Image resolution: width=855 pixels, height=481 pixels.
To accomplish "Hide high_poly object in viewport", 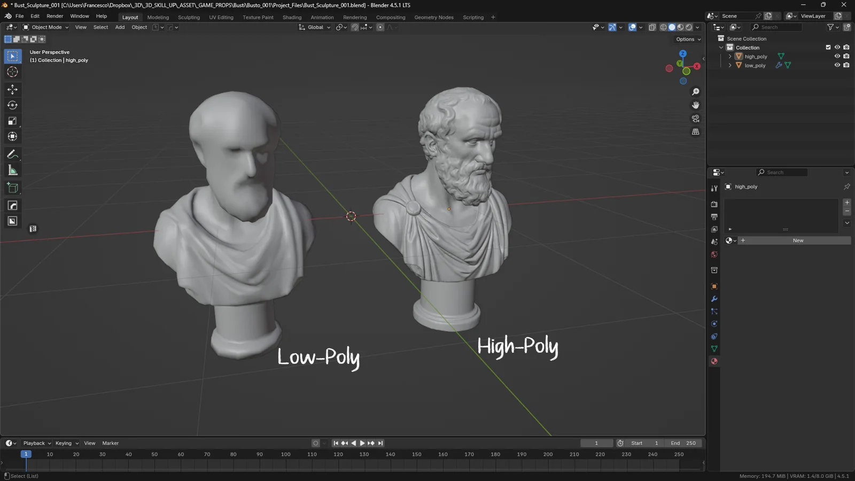I will click(x=837, y=56).
